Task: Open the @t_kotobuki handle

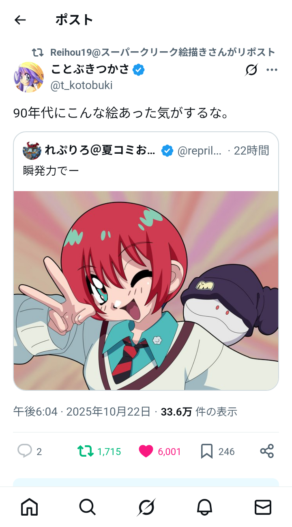Action: [x=82, y=85]
